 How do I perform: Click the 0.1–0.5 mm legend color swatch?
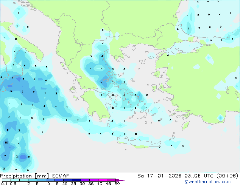point(6,180)
